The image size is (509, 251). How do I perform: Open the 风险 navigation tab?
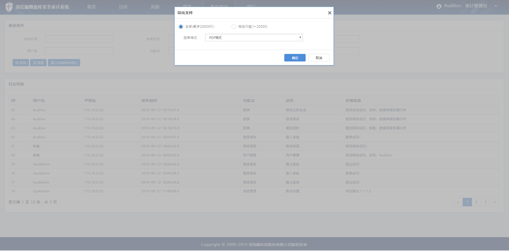tap(155, 7)
